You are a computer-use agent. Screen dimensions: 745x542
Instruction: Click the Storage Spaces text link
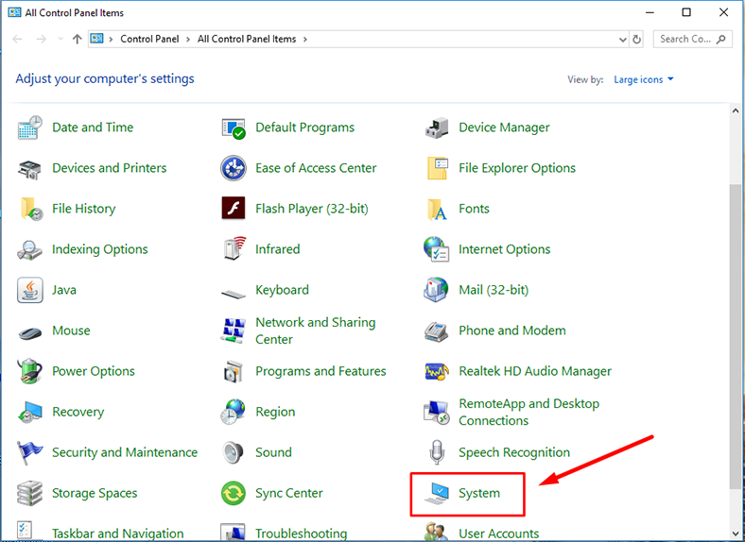tap(95, 493)
